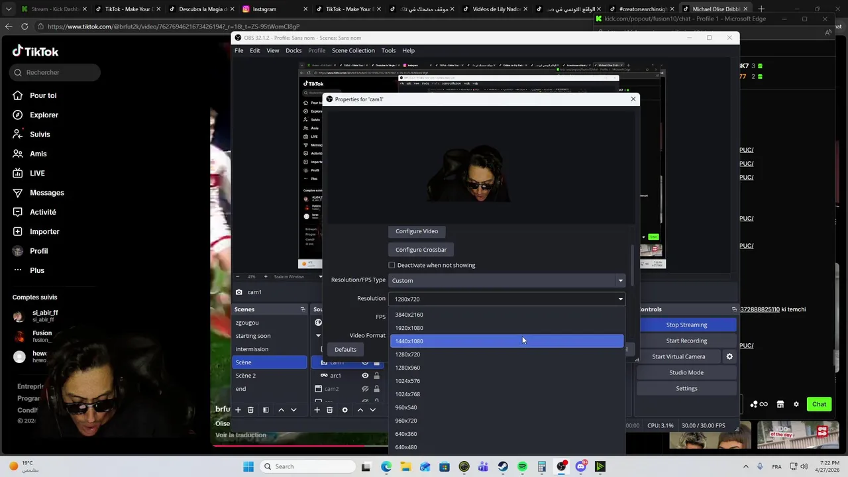Open TikTok Messages
This screenshot has width=848, height=477.
coord(38,193)
